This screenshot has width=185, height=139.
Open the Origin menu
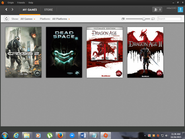(11, 3)
